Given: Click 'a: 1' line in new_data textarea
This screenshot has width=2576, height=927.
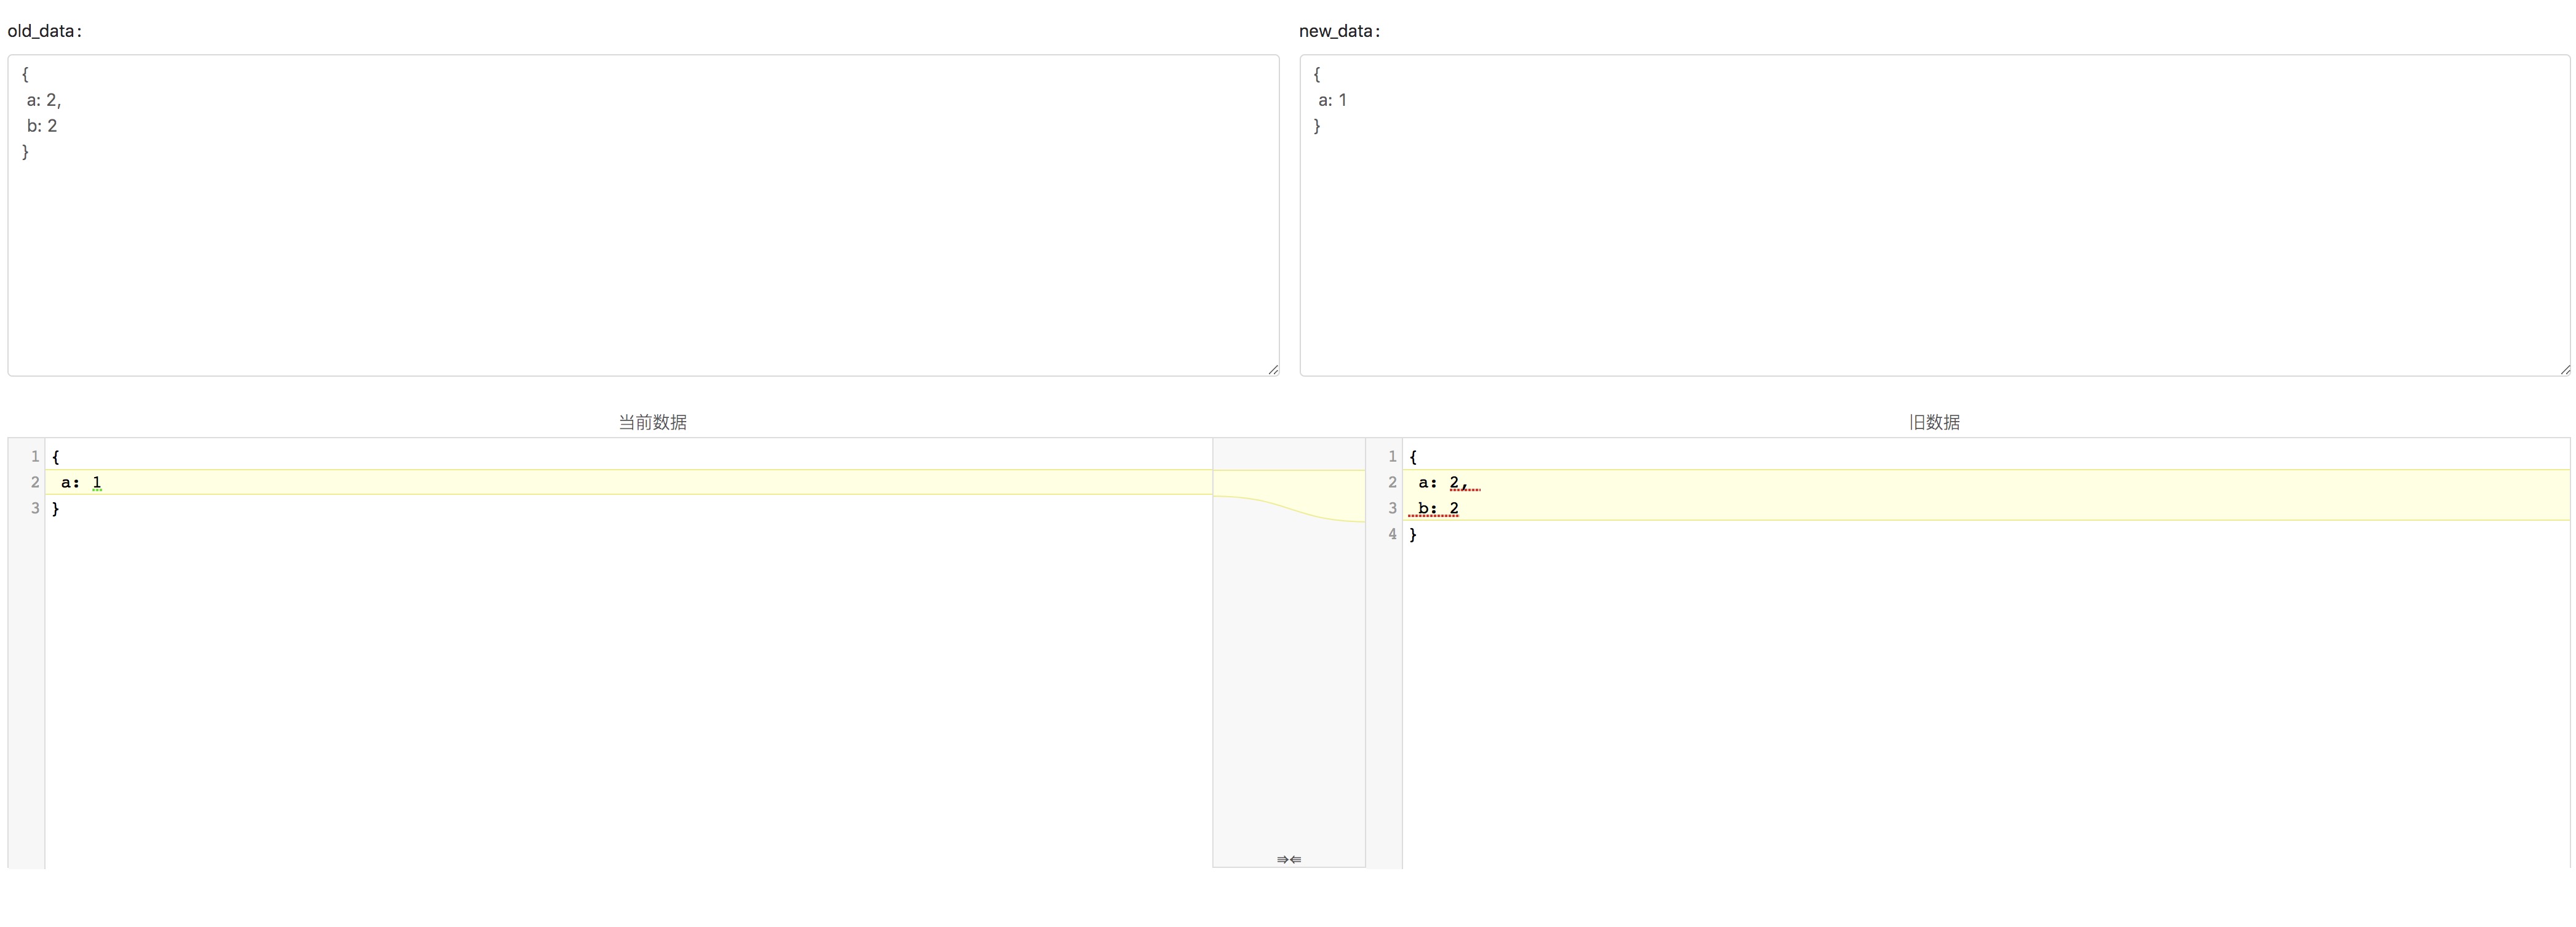Looking at the screenshot, I should [1333, 100].
